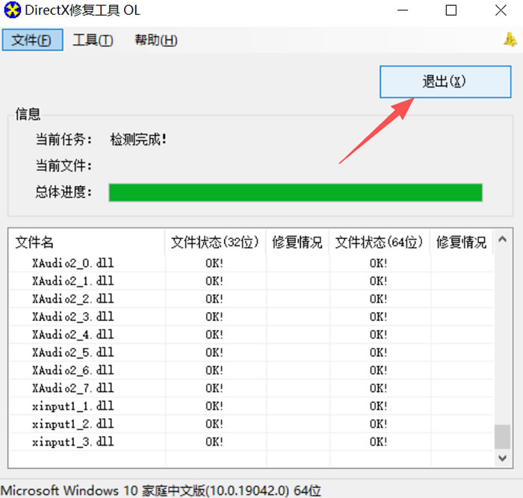Open the 工具(T) menu
This screenshot has width=523, height=498.
[93, 40]
